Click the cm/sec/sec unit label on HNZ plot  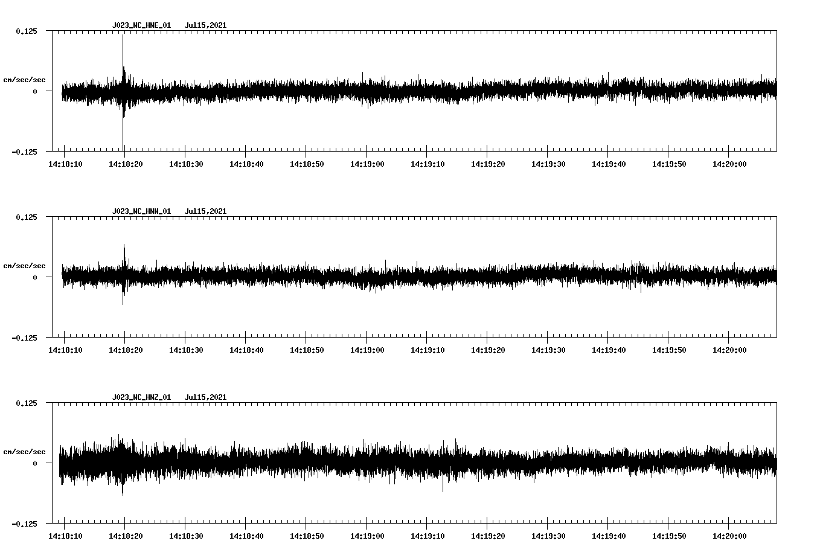coord(25,452)
